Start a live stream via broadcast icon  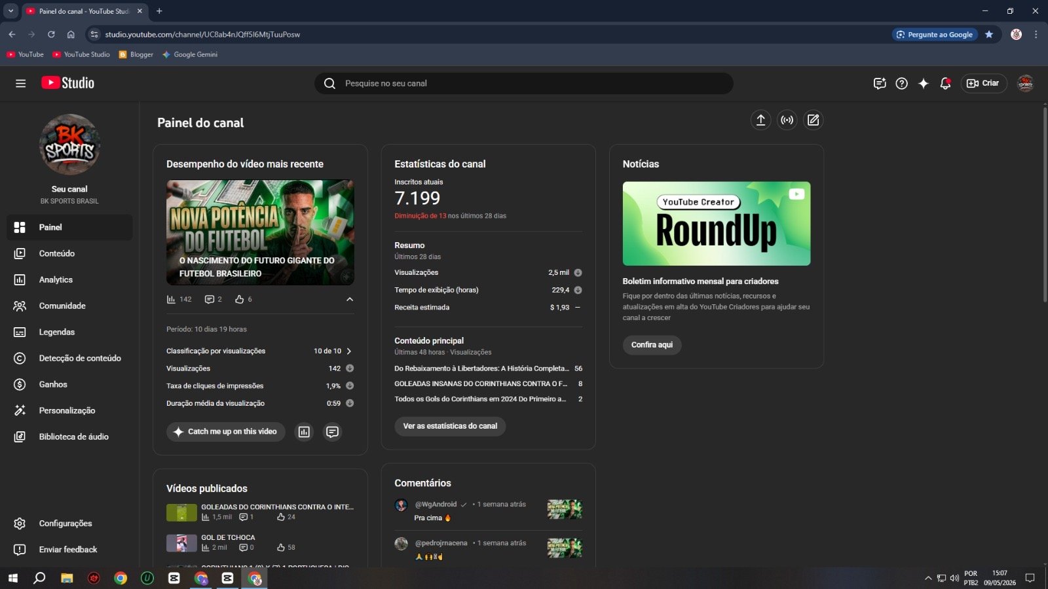point(787,120)
